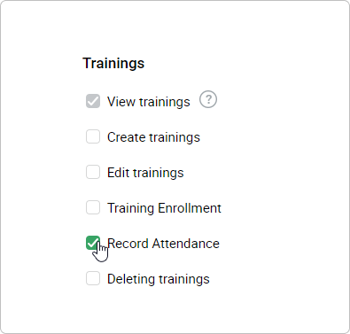Click the Record Attendance label text
This screenshot has width=350, height=334.
click(x=163, y=244)
